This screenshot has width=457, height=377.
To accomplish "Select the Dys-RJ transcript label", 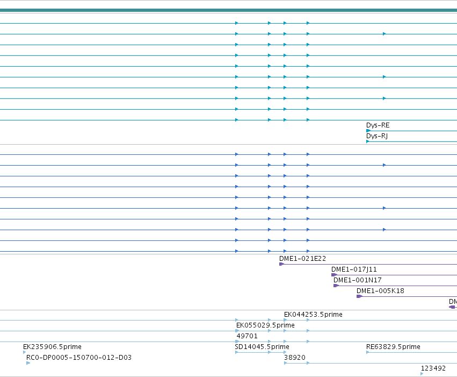I will (x=377, y=136).
